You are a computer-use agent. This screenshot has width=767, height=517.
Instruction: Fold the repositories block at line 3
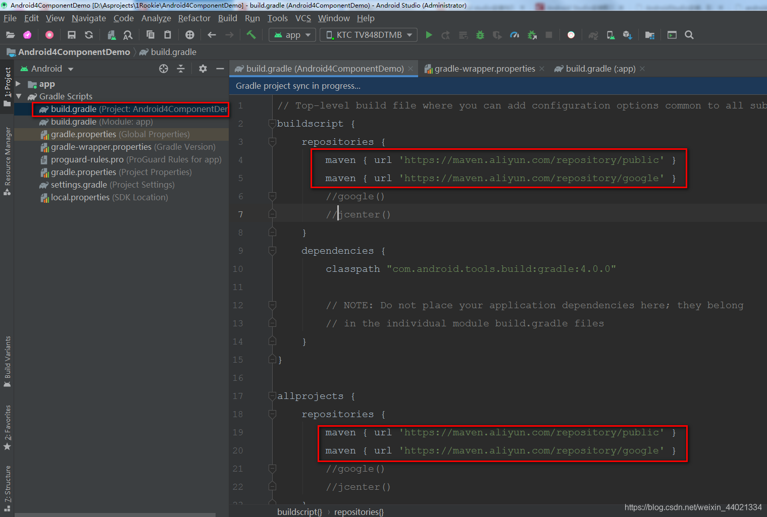coord(272,142)
